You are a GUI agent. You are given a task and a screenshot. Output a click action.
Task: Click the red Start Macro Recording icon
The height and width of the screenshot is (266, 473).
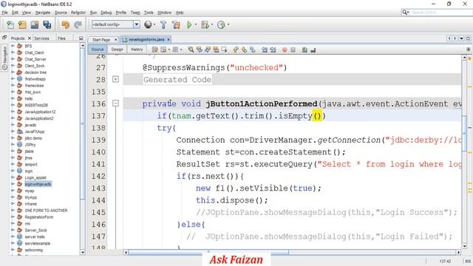(285, 50)
